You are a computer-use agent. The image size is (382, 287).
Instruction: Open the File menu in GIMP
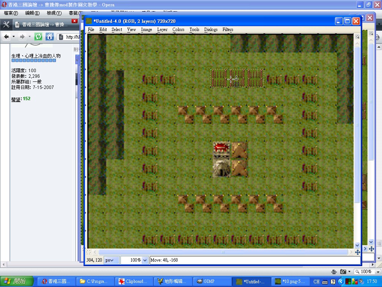point(91,30)
